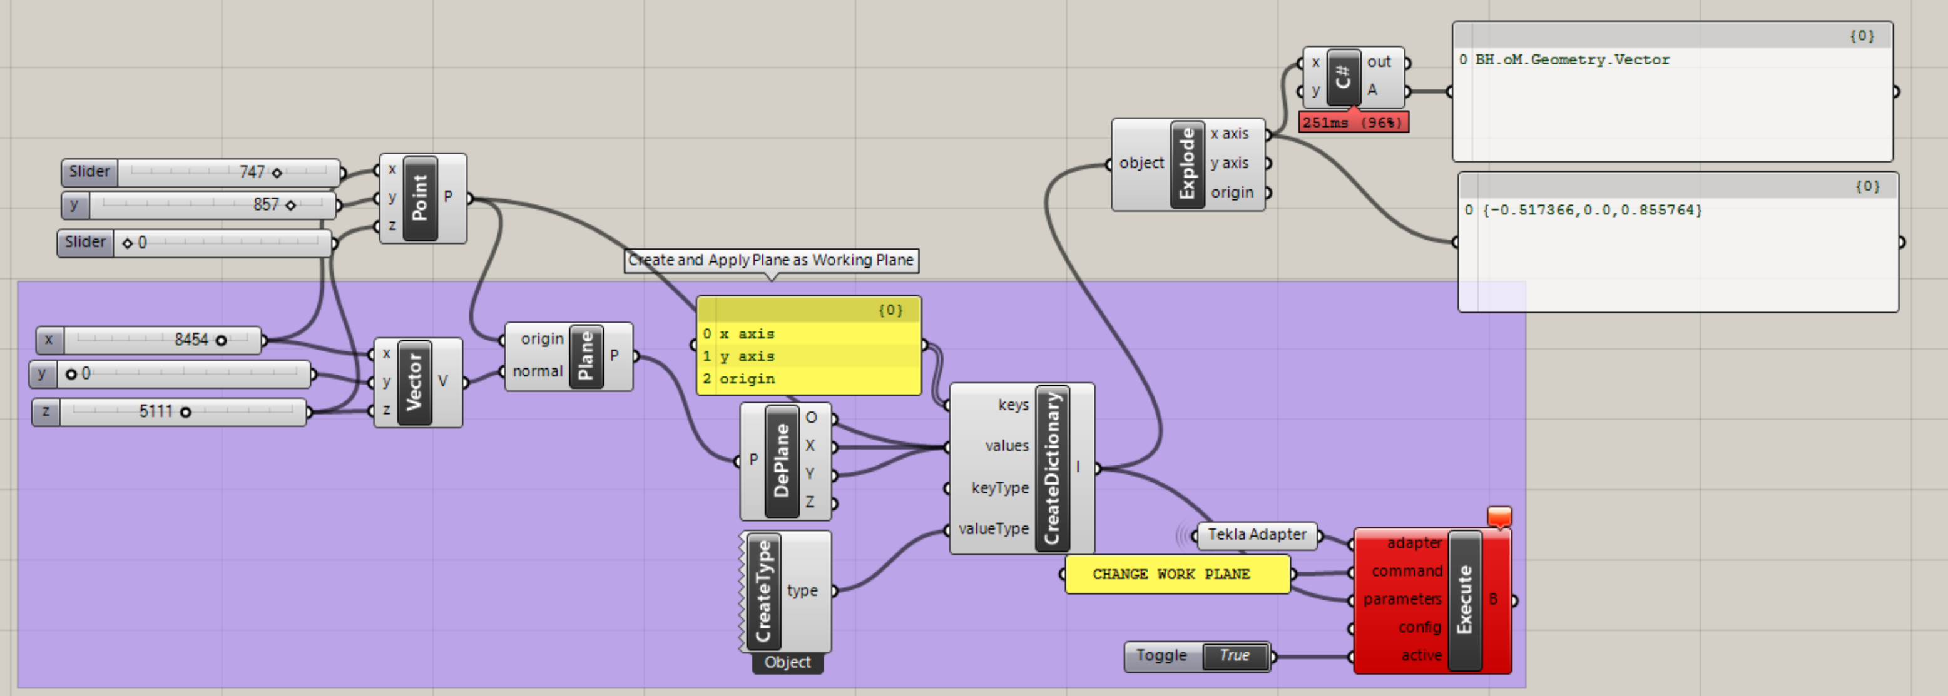Click the C# script component
1948x696 pixels.
click(x=1345, y=77)
